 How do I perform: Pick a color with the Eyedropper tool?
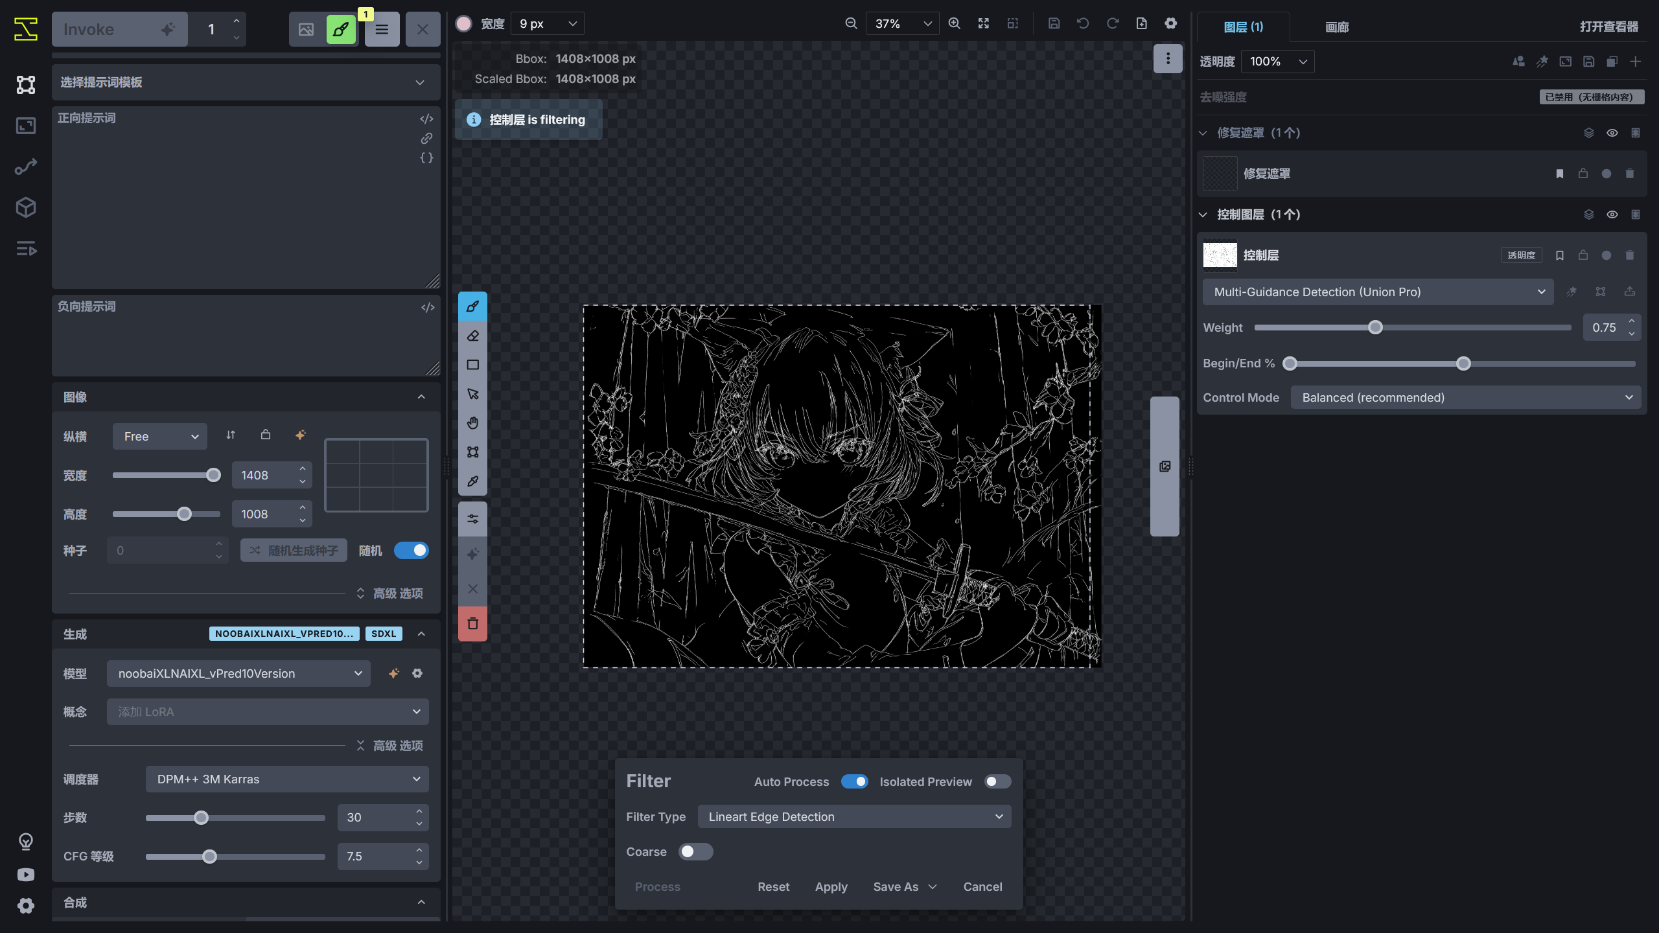(x=472, y=481)
